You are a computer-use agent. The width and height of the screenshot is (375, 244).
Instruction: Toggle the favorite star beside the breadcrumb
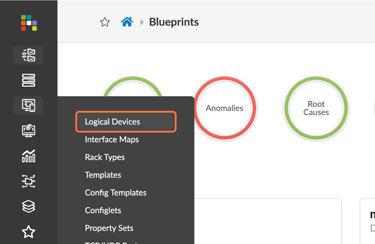[x=105, y=22]
